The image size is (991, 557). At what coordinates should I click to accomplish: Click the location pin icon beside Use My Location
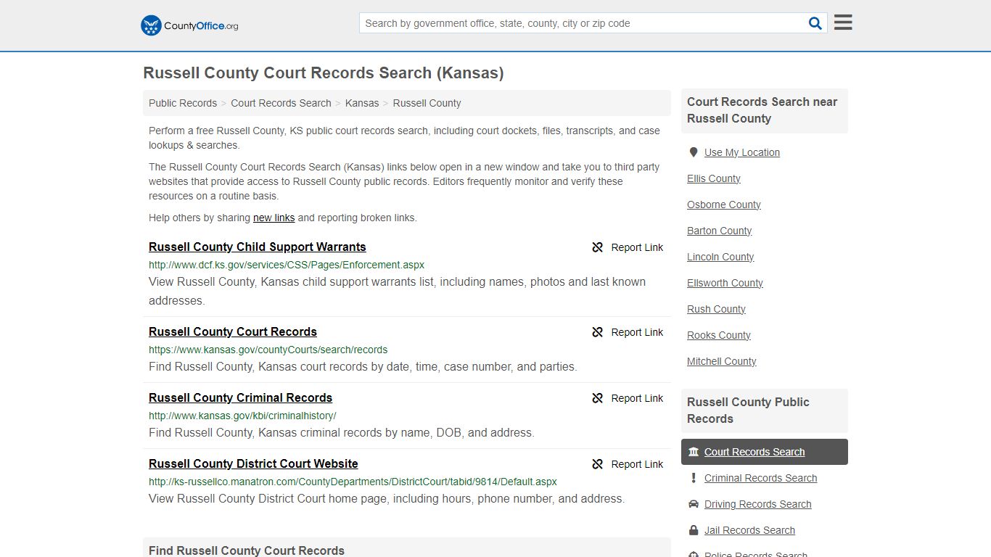694,152
